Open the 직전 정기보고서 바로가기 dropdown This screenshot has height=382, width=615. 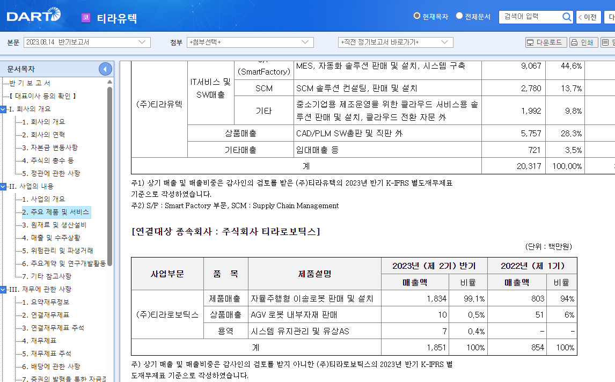point(396,42)
